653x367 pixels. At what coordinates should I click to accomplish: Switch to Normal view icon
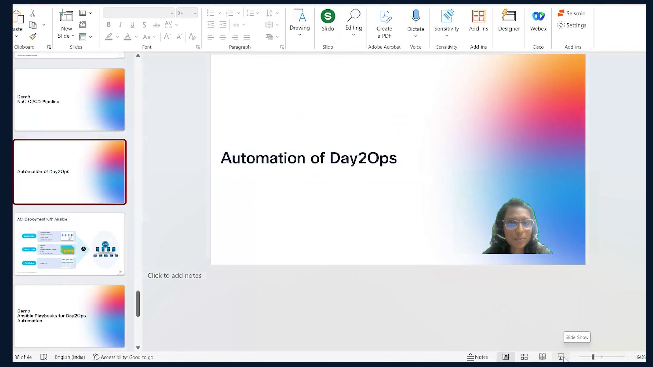tap(506, 357)
